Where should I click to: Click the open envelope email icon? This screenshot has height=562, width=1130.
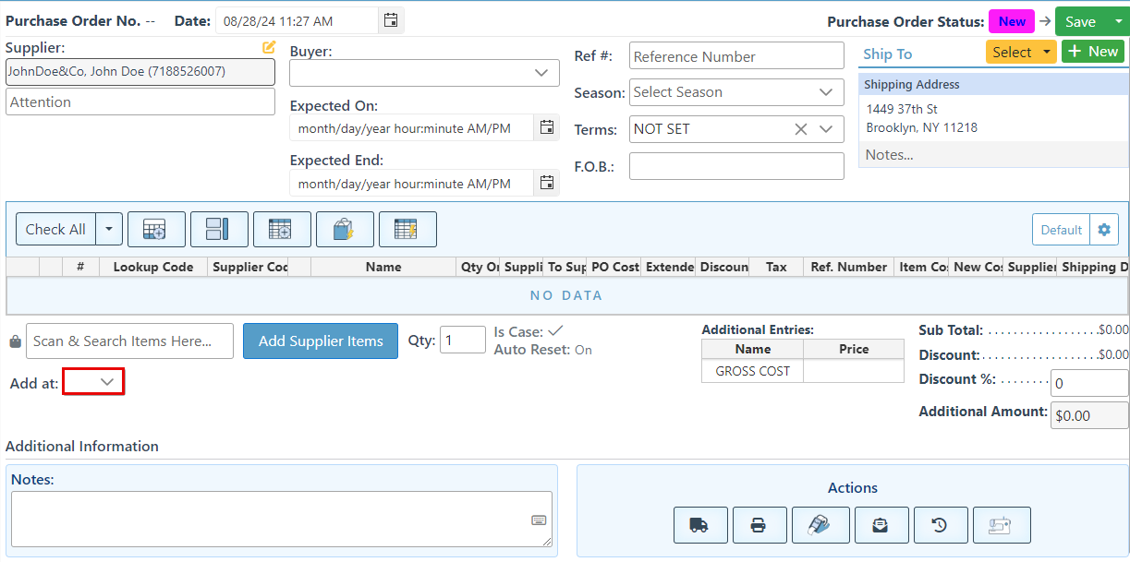[881, 525]
